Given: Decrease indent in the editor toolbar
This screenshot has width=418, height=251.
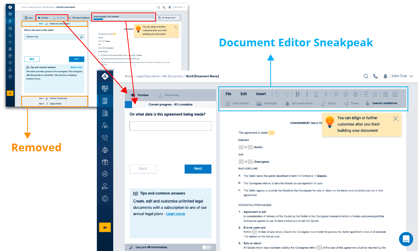Looking at the screenshot, I should pyautogui.click(x=386, y=94).
